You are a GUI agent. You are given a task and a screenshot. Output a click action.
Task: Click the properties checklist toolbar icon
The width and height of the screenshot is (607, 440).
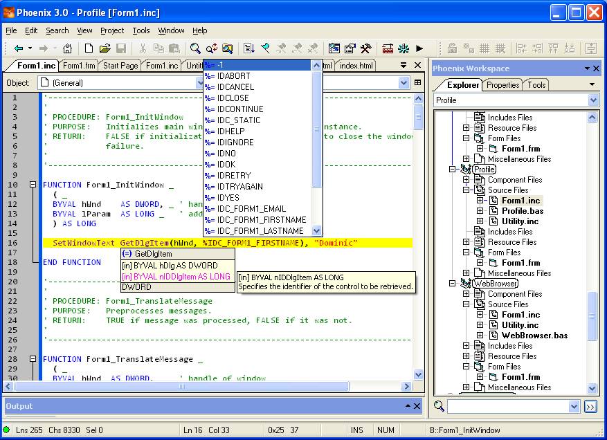coord(350,48)
